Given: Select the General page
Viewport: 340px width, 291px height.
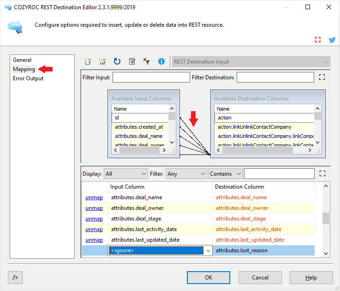Looking at the screenshot, I should tap(22, 60).
